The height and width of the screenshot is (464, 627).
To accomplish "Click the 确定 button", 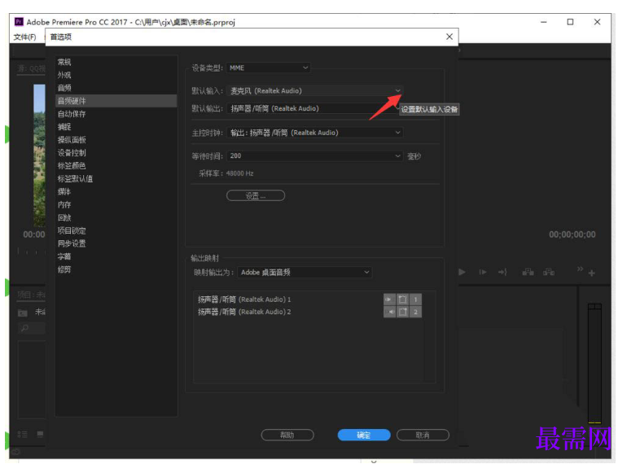I will click(x=364, y=435).
